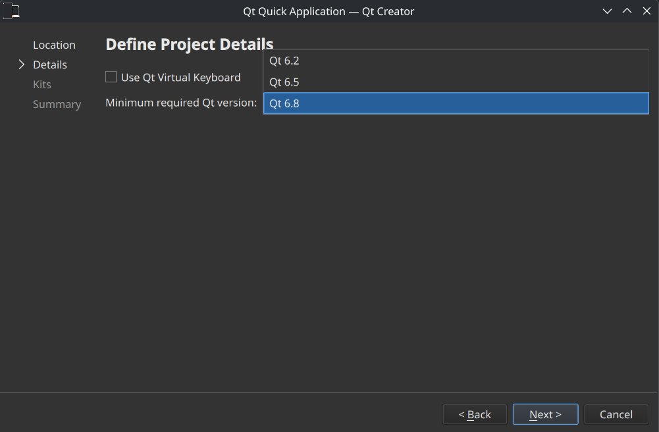Minimize the Qt Quick Application window
The width and height of the screenshot is (659, 432).
click(x=607, y=11)
